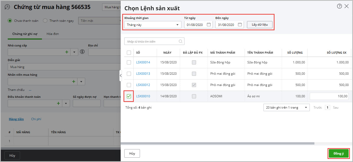Tick the checkbox for LSX00014 row

tap(129, 62)
